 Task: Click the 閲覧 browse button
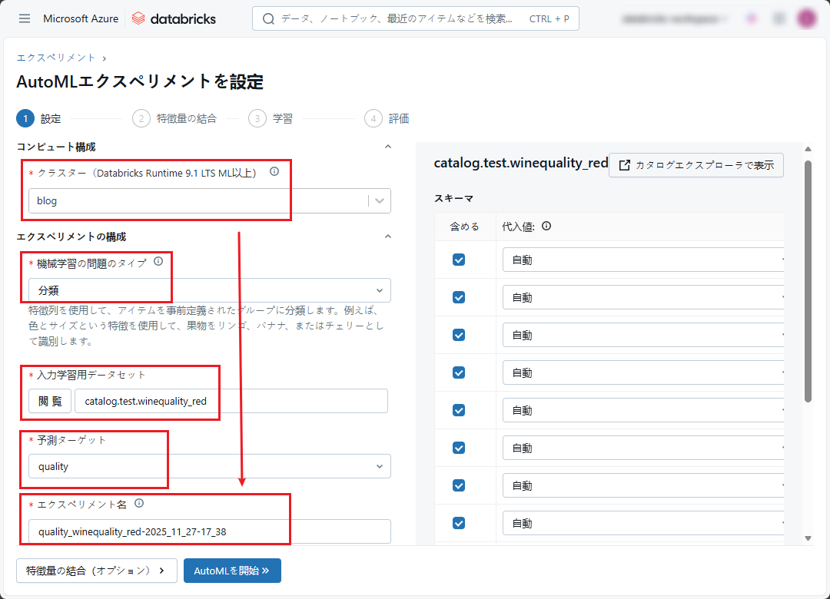pos(50,401)
